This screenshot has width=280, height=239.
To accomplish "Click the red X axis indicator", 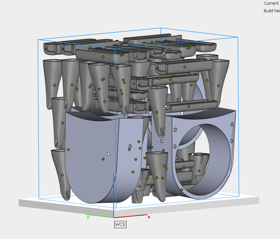I will (148, 216).
